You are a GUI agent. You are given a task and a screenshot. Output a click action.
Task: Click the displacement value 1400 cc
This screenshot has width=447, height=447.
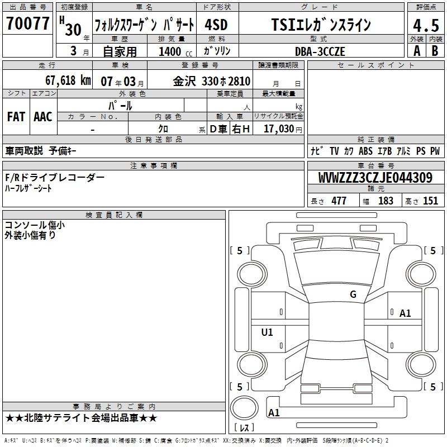tap(175, 51)
